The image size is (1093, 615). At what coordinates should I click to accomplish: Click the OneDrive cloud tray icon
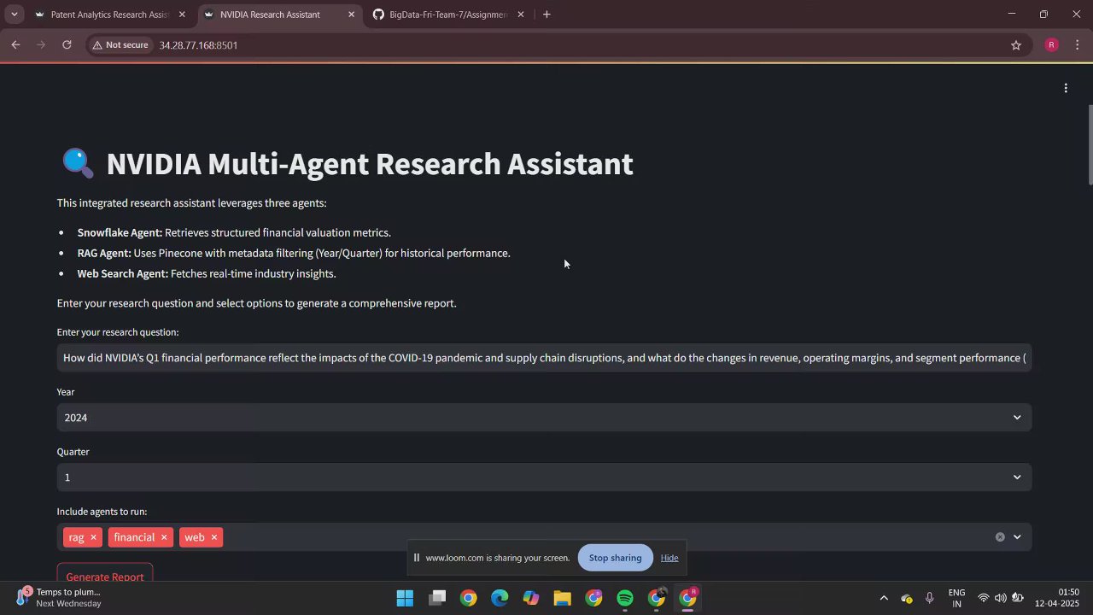click(x=906, y=598)
